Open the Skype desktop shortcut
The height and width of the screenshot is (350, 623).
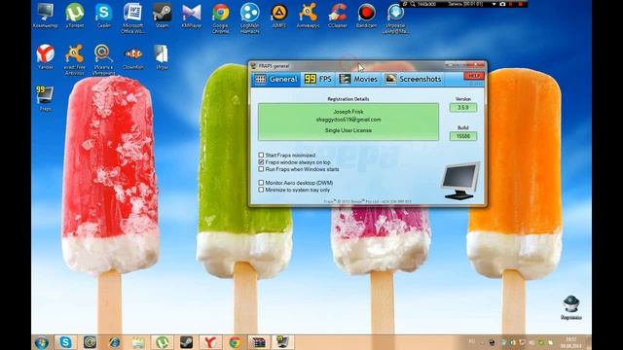point(103,16)
